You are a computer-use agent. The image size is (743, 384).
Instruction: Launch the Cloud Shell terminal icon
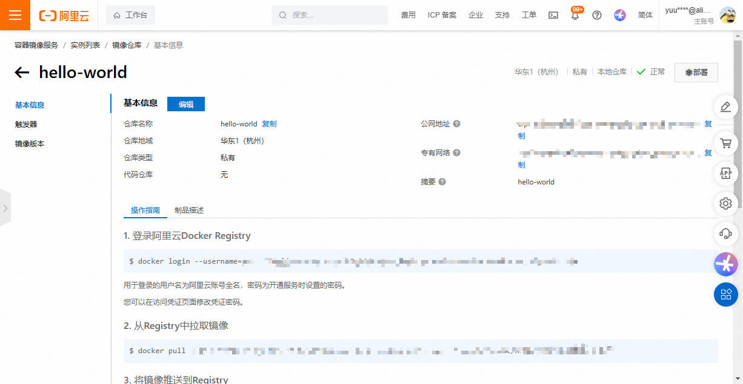click(553, 15)
